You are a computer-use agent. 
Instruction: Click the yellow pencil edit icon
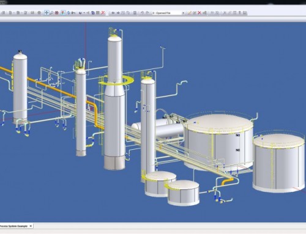[x=189, y=13]
